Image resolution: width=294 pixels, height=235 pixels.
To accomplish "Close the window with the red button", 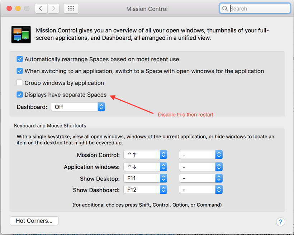I will pos(9,9).
